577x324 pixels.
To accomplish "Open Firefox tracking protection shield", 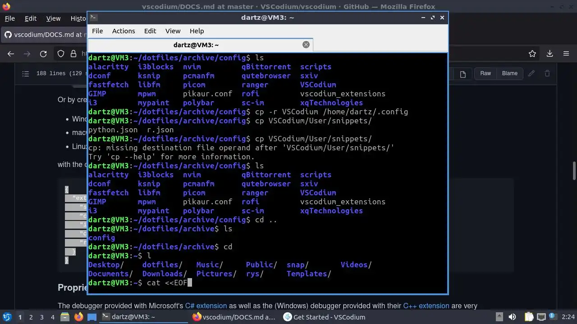I will [61, 54].
